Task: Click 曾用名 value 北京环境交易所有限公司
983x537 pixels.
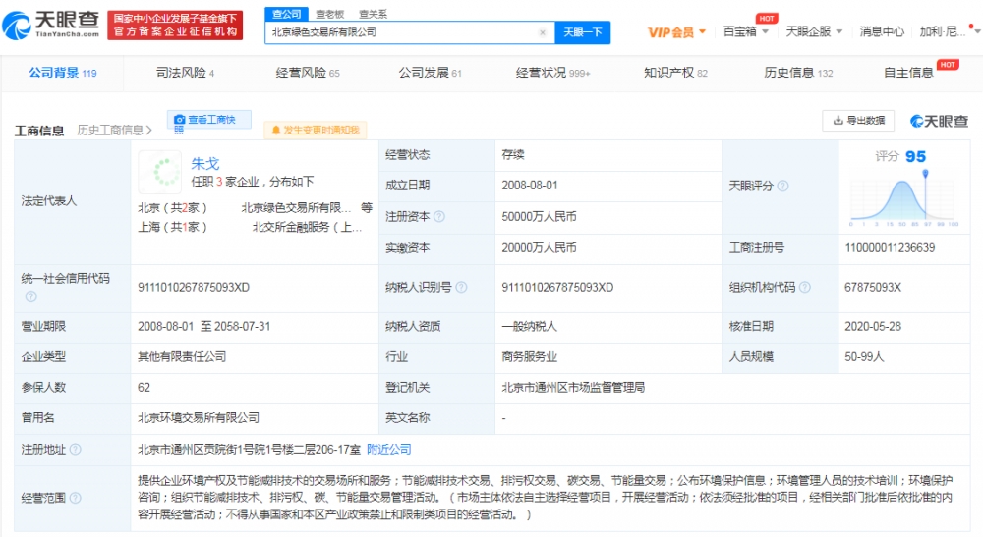Action: pos(199,417)
